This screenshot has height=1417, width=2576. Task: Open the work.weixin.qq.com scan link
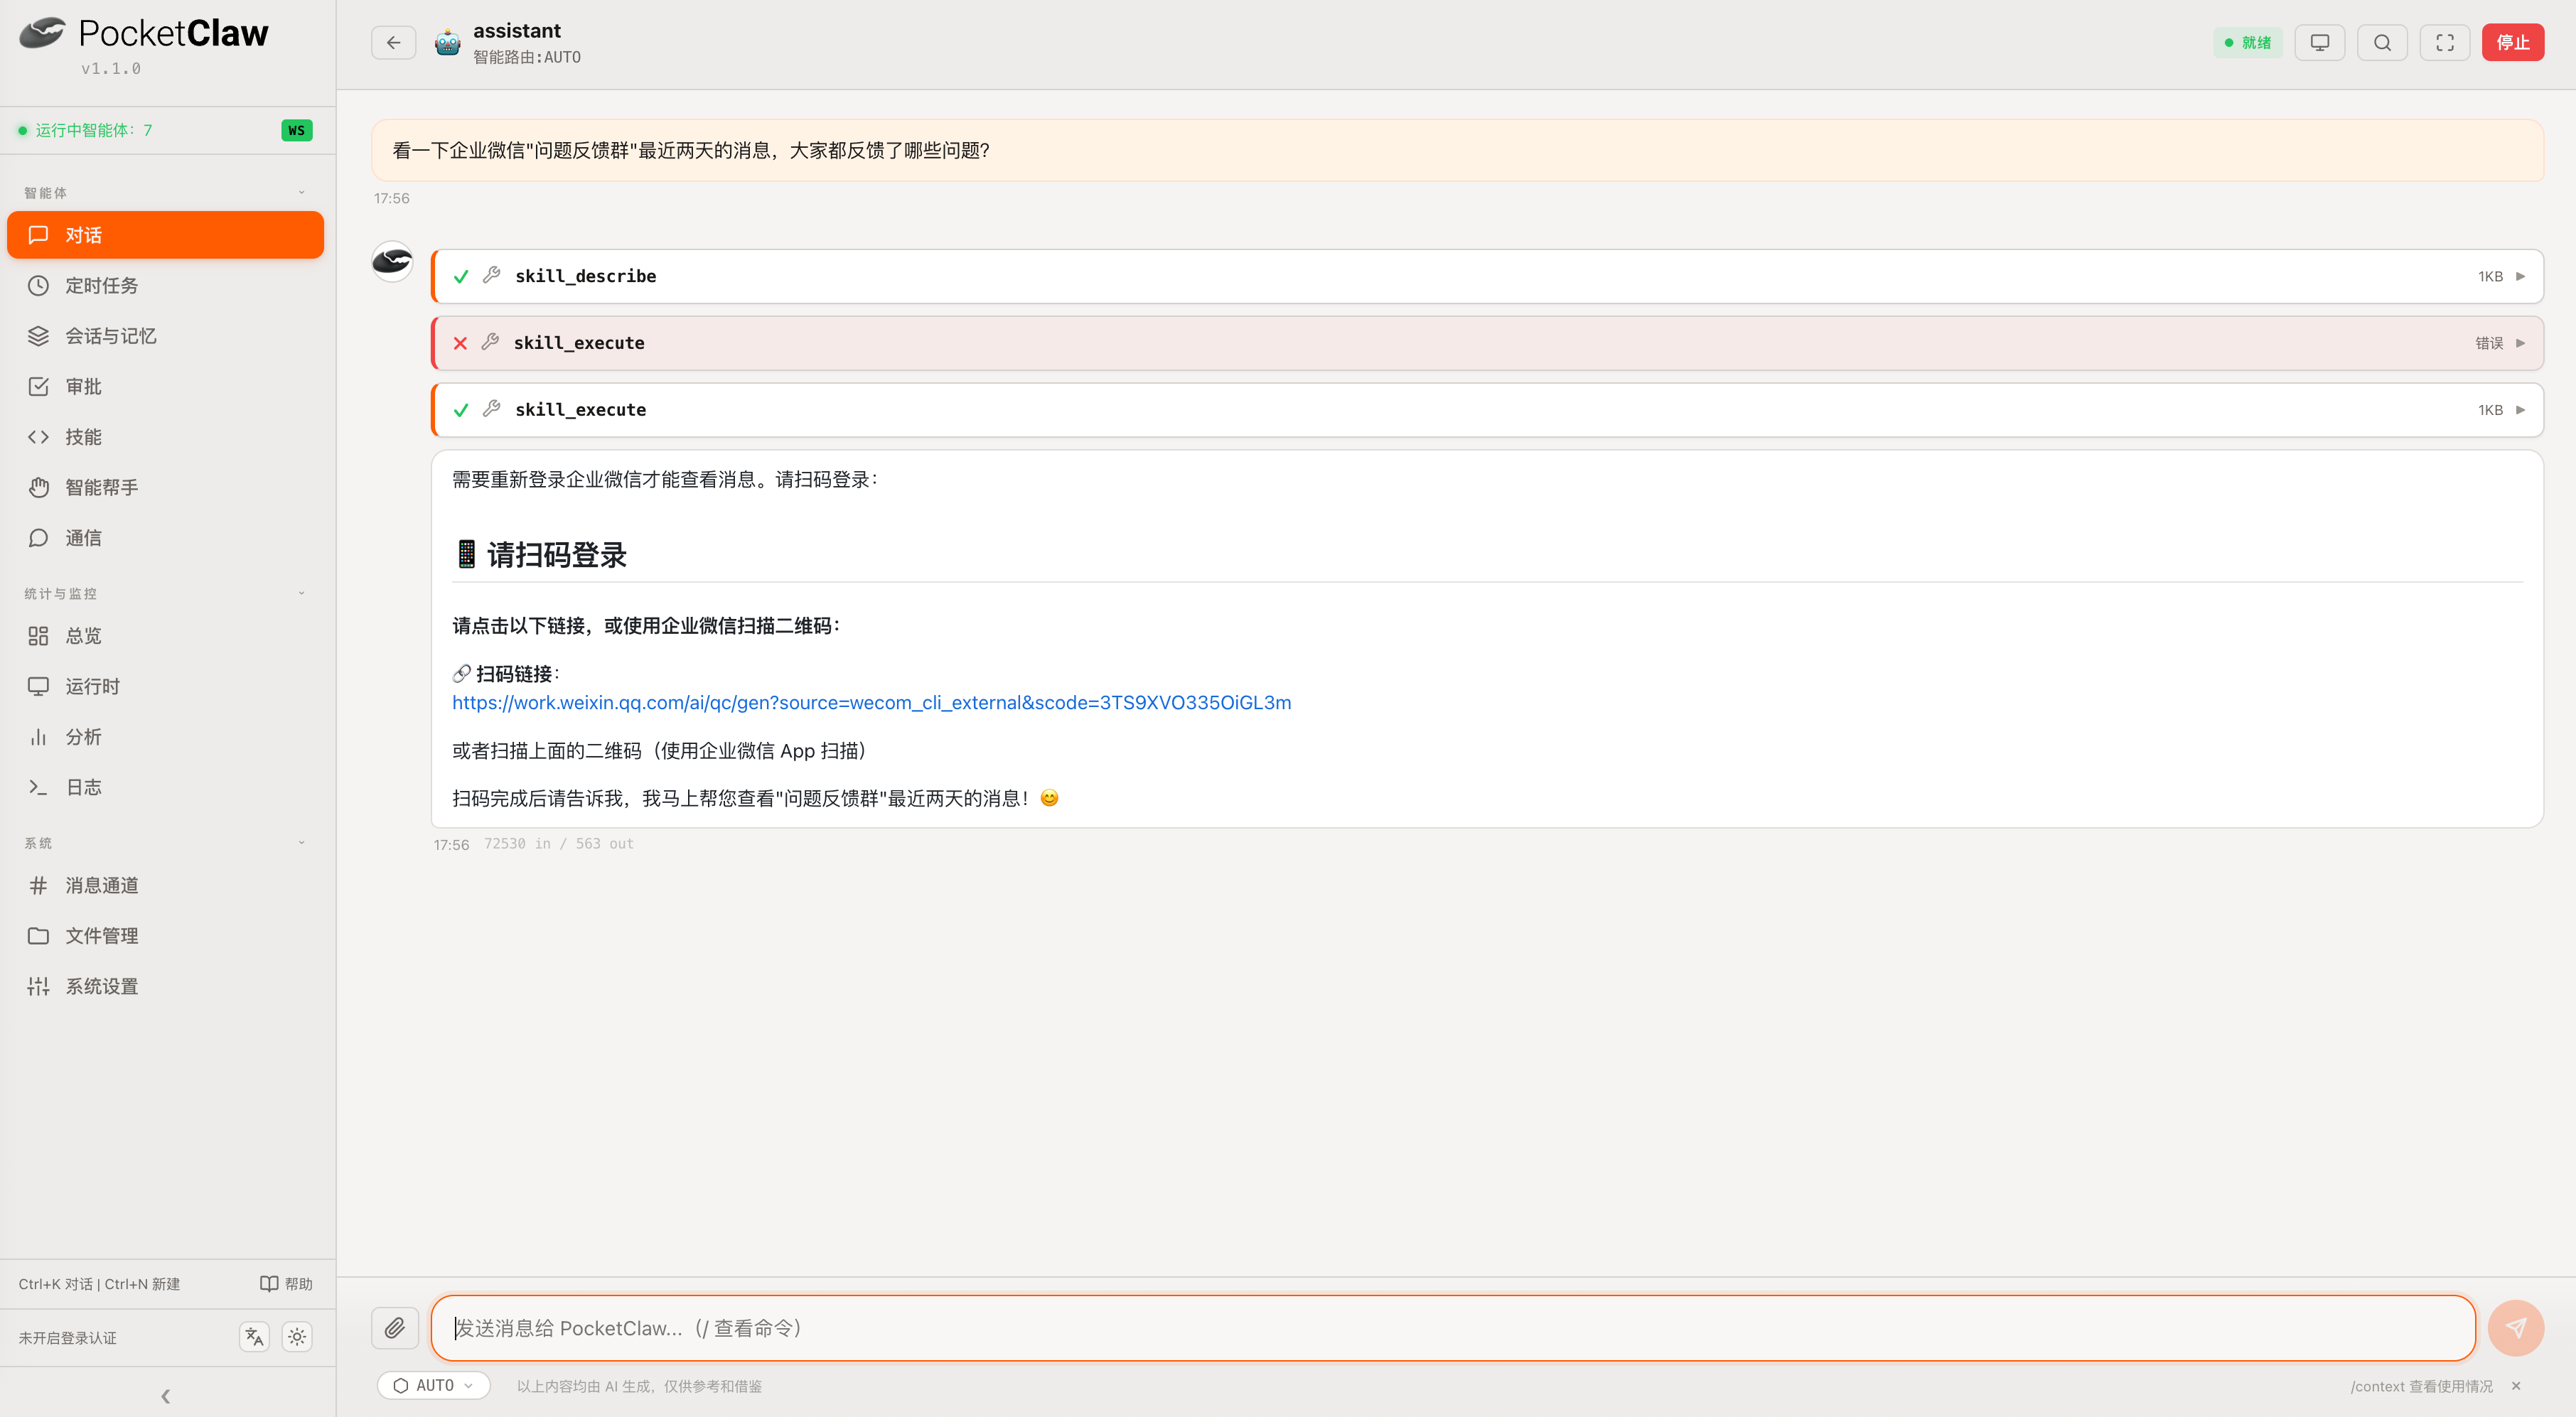tap(871, 703)
